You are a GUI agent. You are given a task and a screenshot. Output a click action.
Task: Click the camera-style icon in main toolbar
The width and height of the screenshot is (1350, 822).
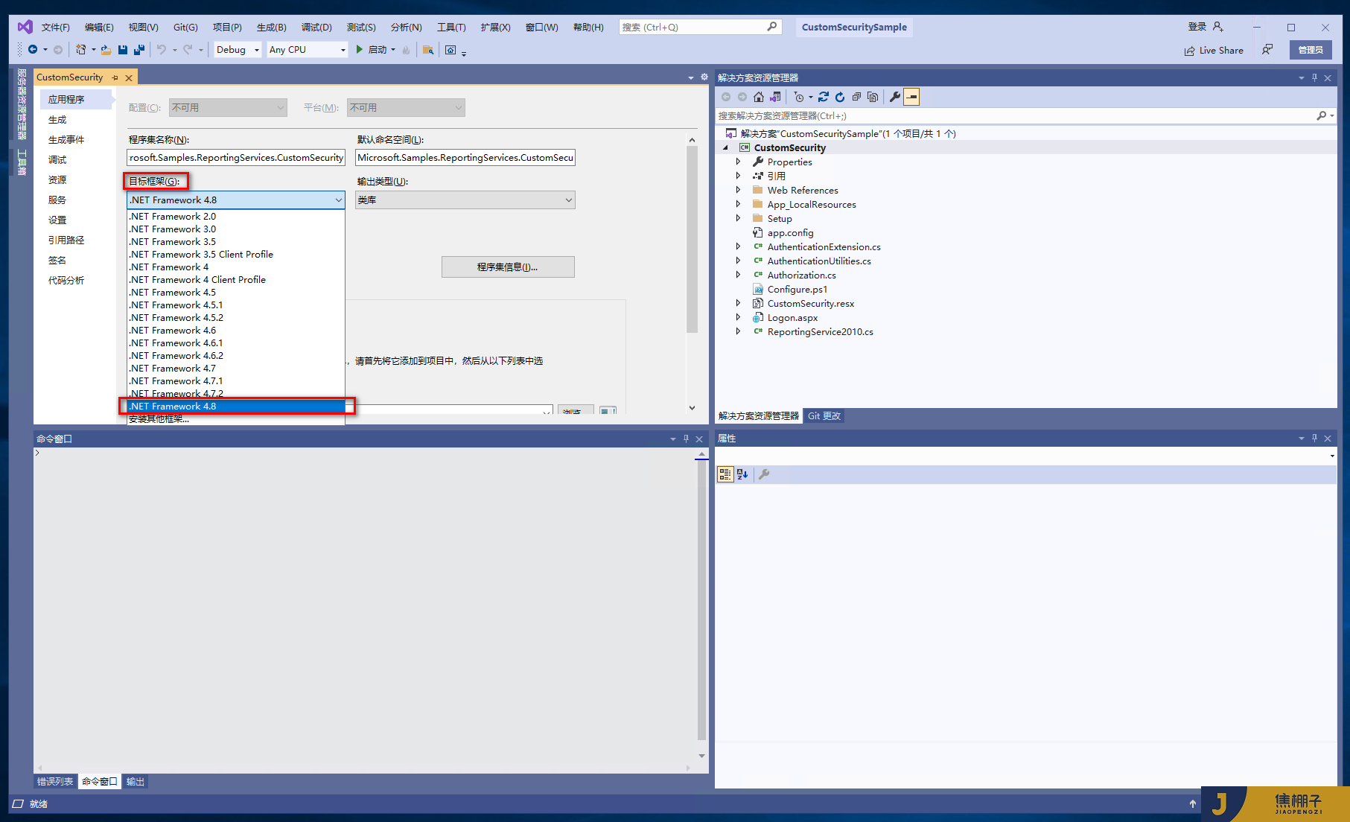click(x=450, y=50)
